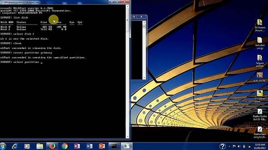
Task: Open Windows Explorer folder icon in taskbar
Action: 40,146
